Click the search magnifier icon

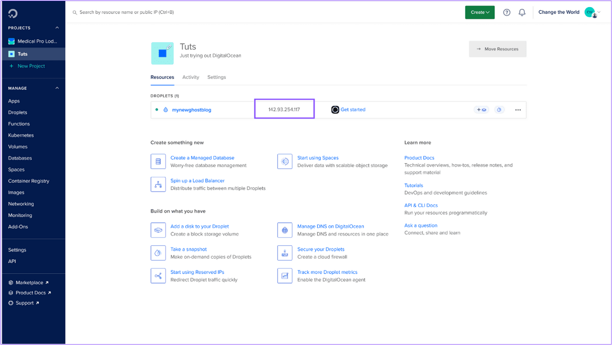74,12
